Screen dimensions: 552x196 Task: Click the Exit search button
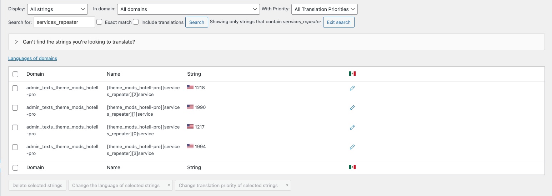(339, 22)
